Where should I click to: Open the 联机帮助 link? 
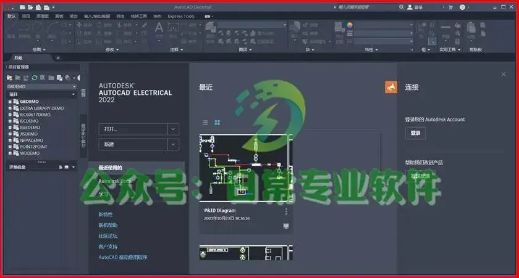click(108, 225)
